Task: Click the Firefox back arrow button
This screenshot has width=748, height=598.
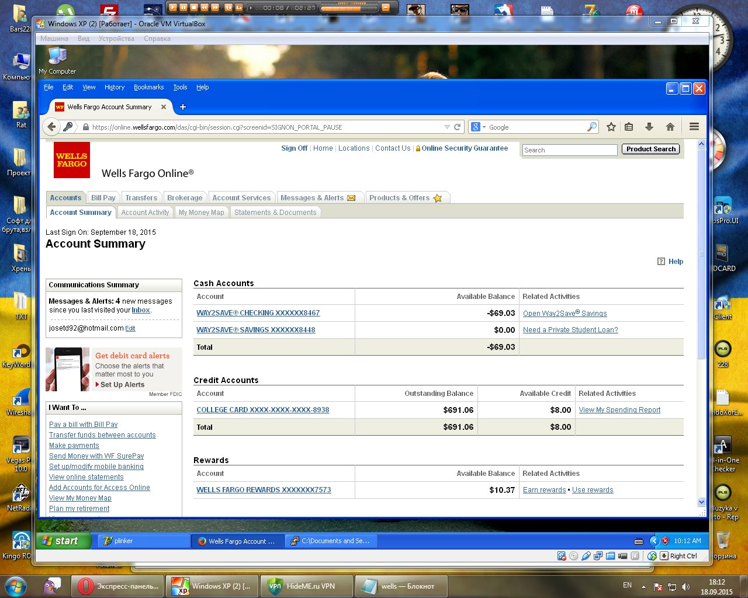Action: point(52,127)
